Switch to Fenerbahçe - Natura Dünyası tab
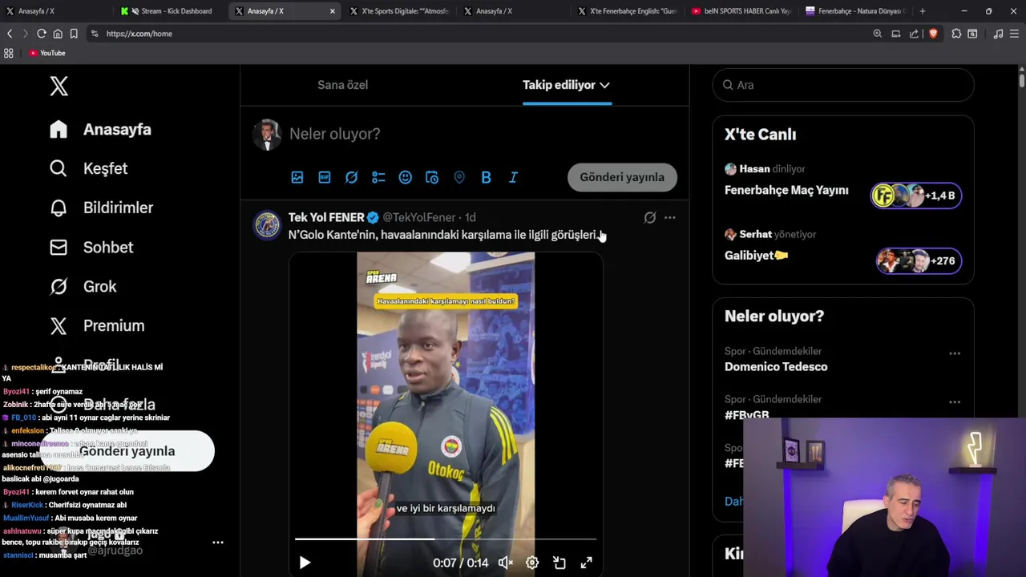 tap(854, 11)
